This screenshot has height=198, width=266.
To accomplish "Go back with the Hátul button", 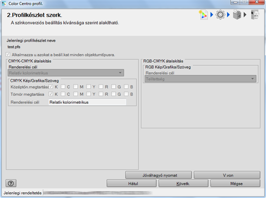I will (132, 184).
